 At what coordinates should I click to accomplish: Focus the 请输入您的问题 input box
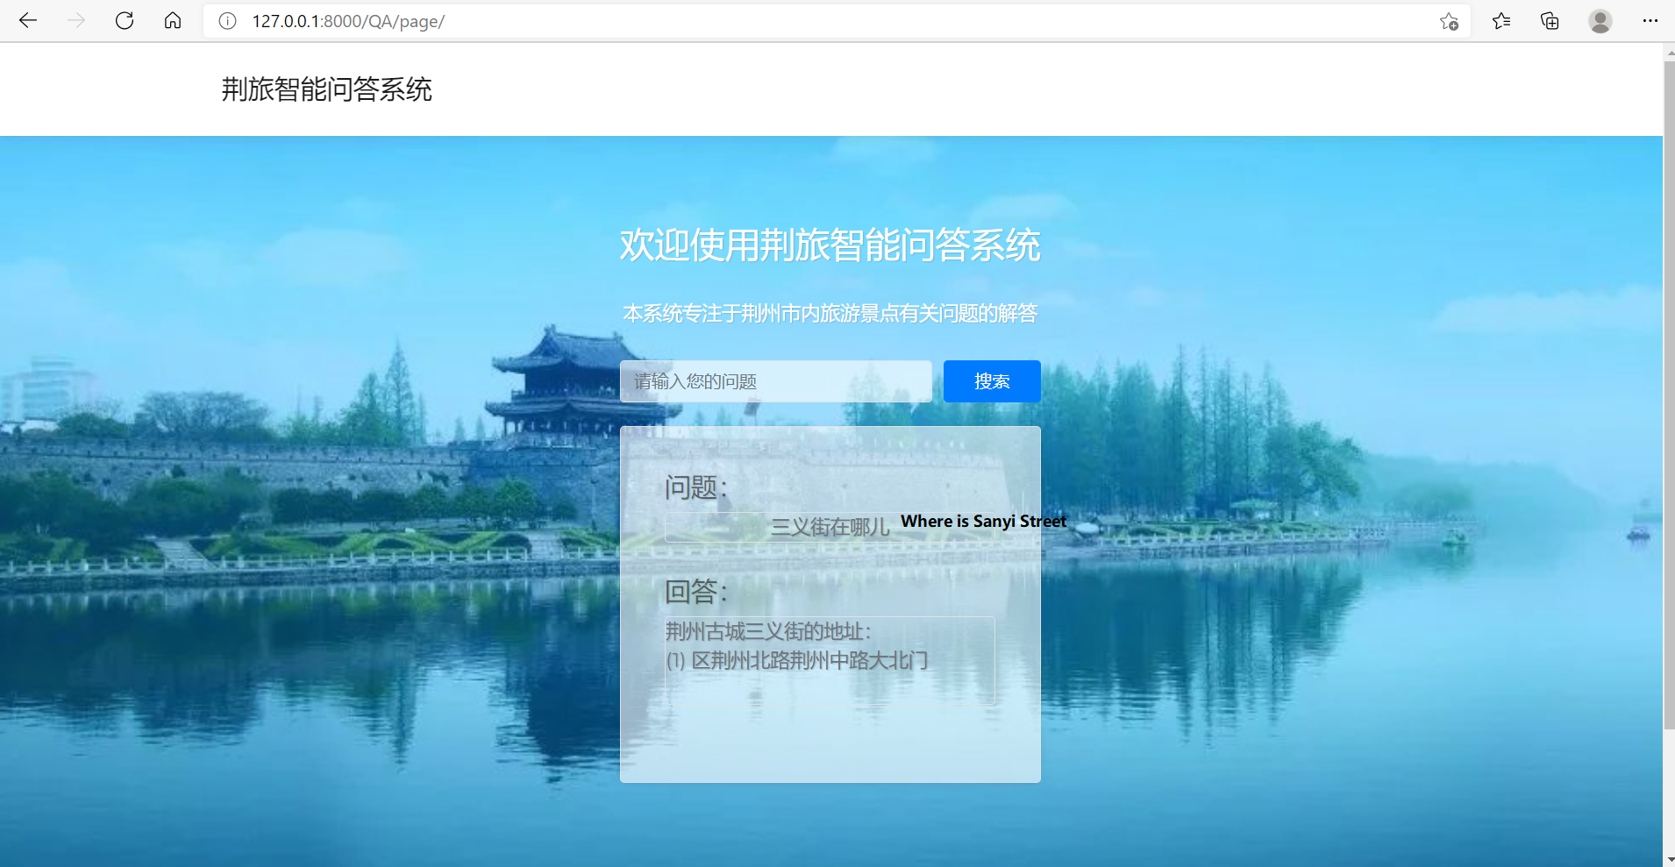(x=775, y=381)
